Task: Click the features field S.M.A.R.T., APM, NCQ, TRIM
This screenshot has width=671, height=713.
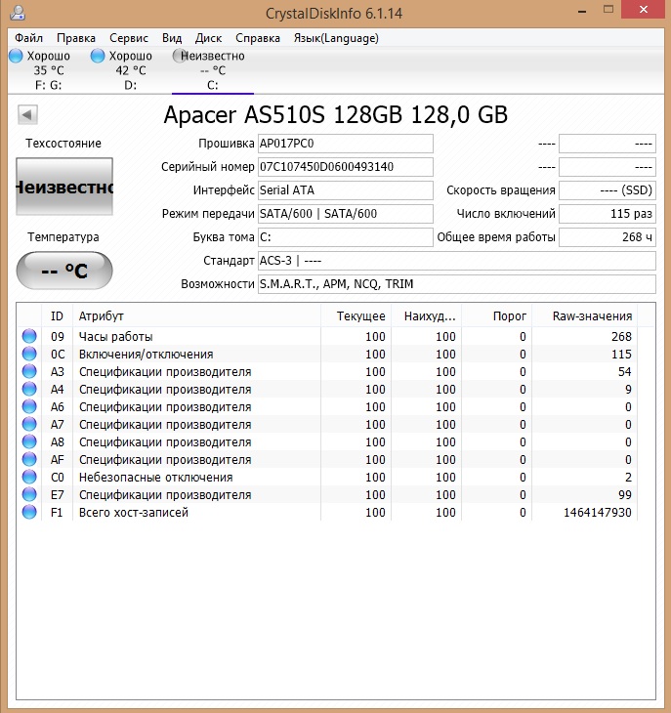Action: click(457, 284)
